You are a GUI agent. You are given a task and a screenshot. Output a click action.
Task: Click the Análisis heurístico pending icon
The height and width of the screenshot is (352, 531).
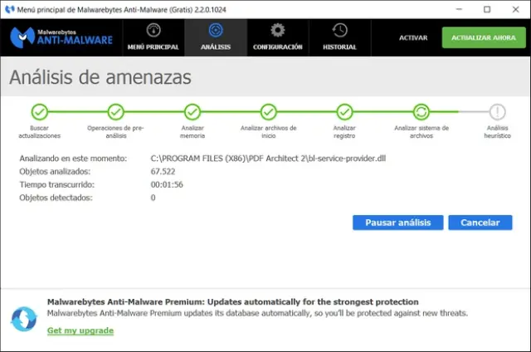[497, 111]
